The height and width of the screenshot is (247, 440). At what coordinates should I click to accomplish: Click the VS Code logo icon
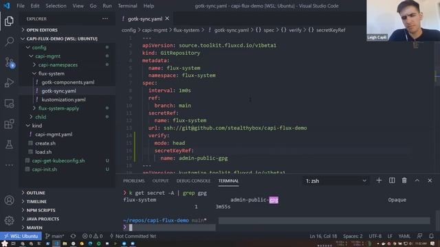pos(7,5)
